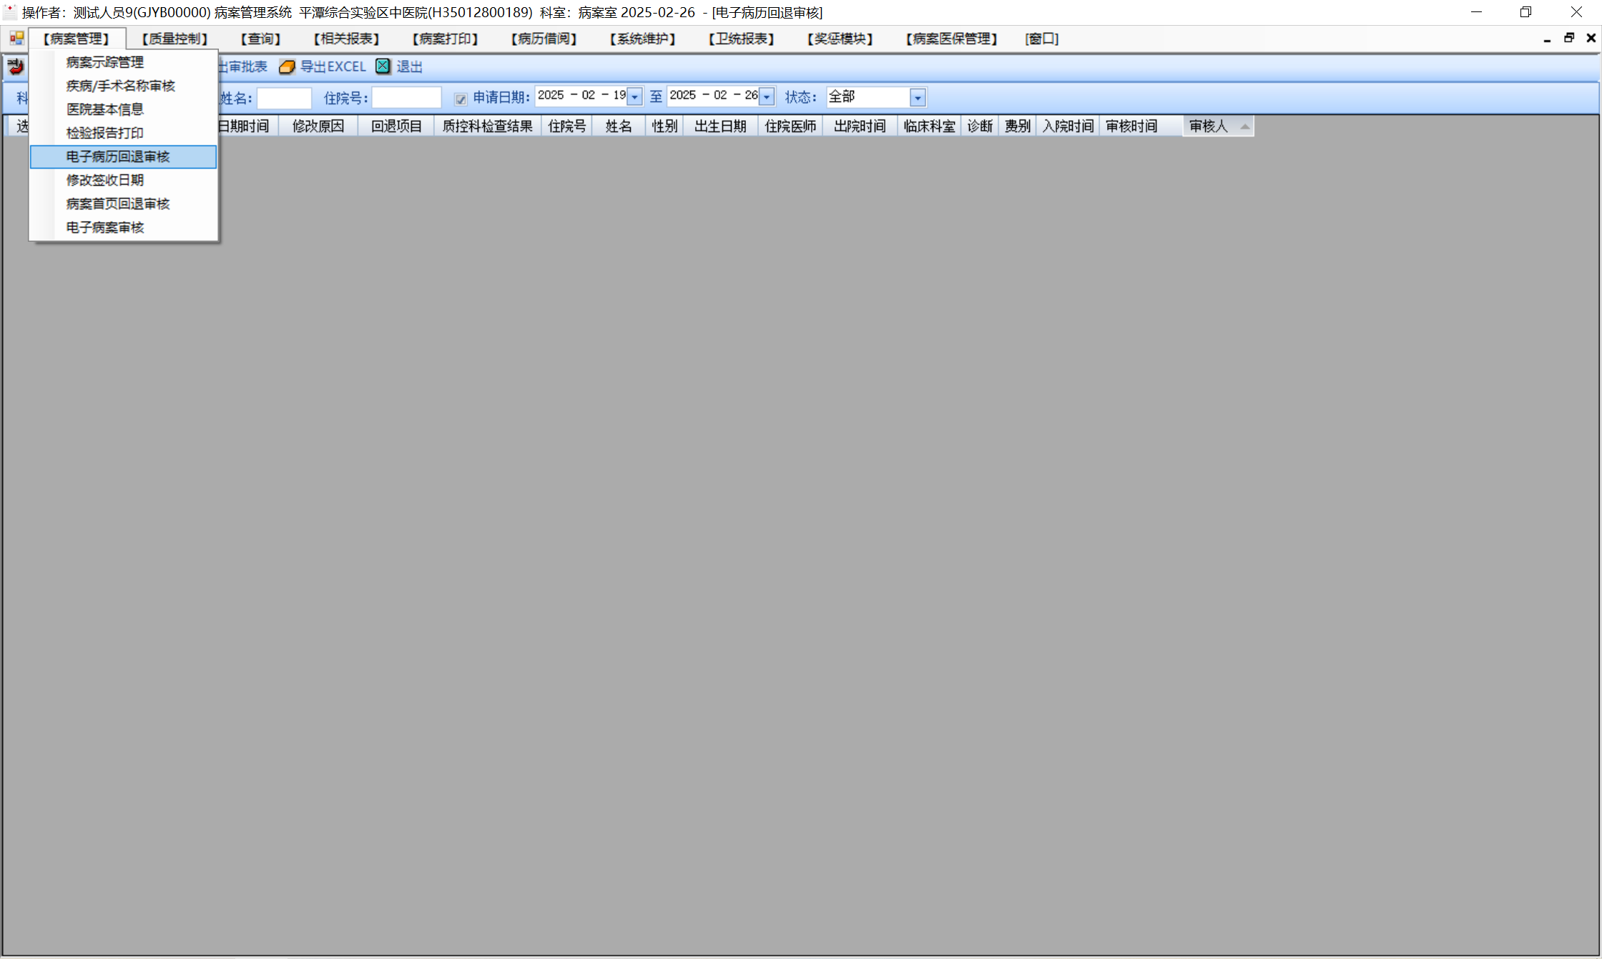Restore the inner MDI child window
The image size is (1602, 959).
[x=1569, y=39]
